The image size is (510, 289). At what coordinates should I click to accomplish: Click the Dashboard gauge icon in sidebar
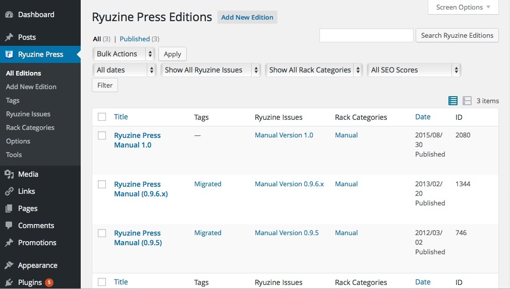[9, 15]
